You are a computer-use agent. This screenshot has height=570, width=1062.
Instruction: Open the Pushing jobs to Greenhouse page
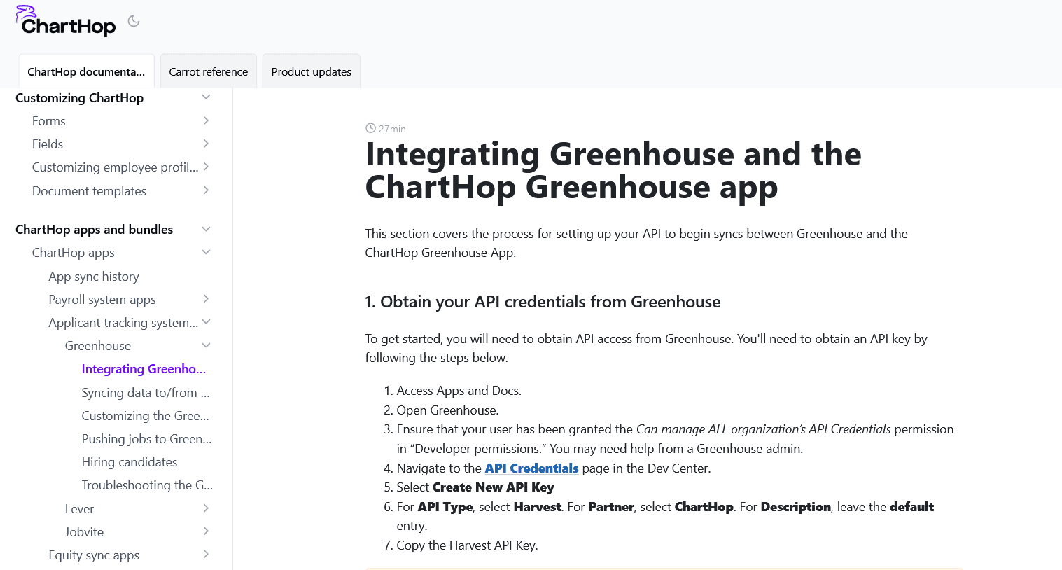[146, 439]
